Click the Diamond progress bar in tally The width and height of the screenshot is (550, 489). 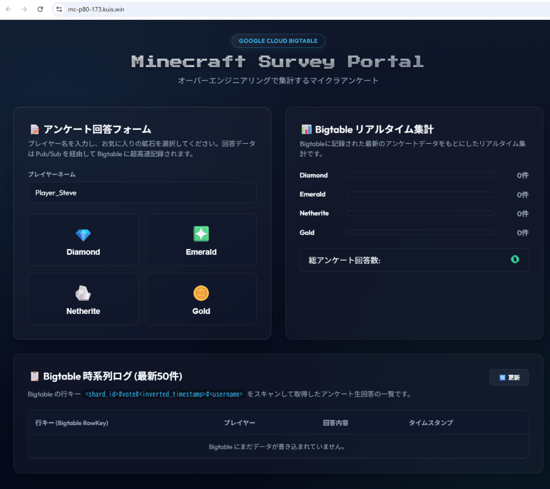[x=421, y=175]
